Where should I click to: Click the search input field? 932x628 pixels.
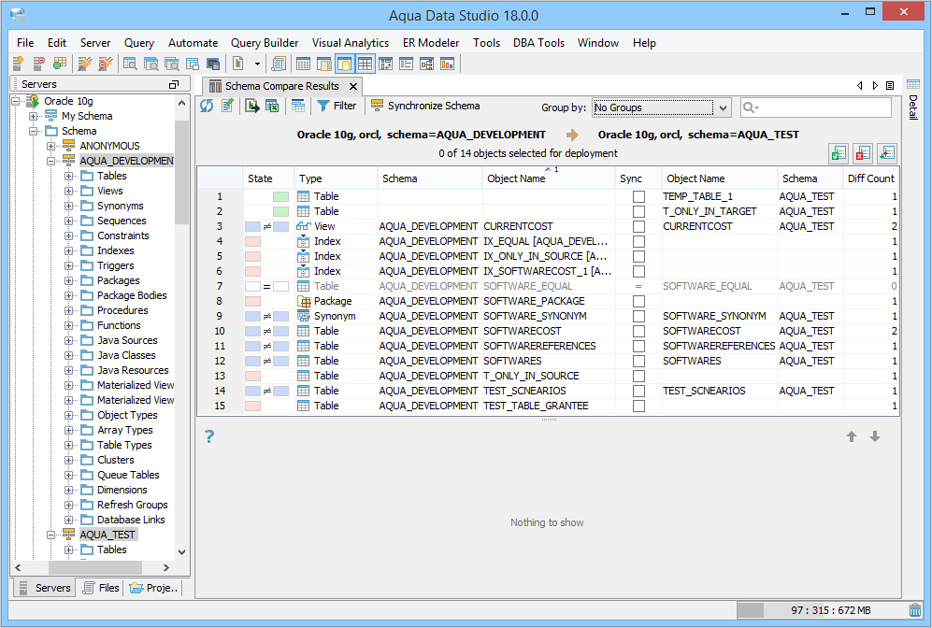tap(816, 107)
